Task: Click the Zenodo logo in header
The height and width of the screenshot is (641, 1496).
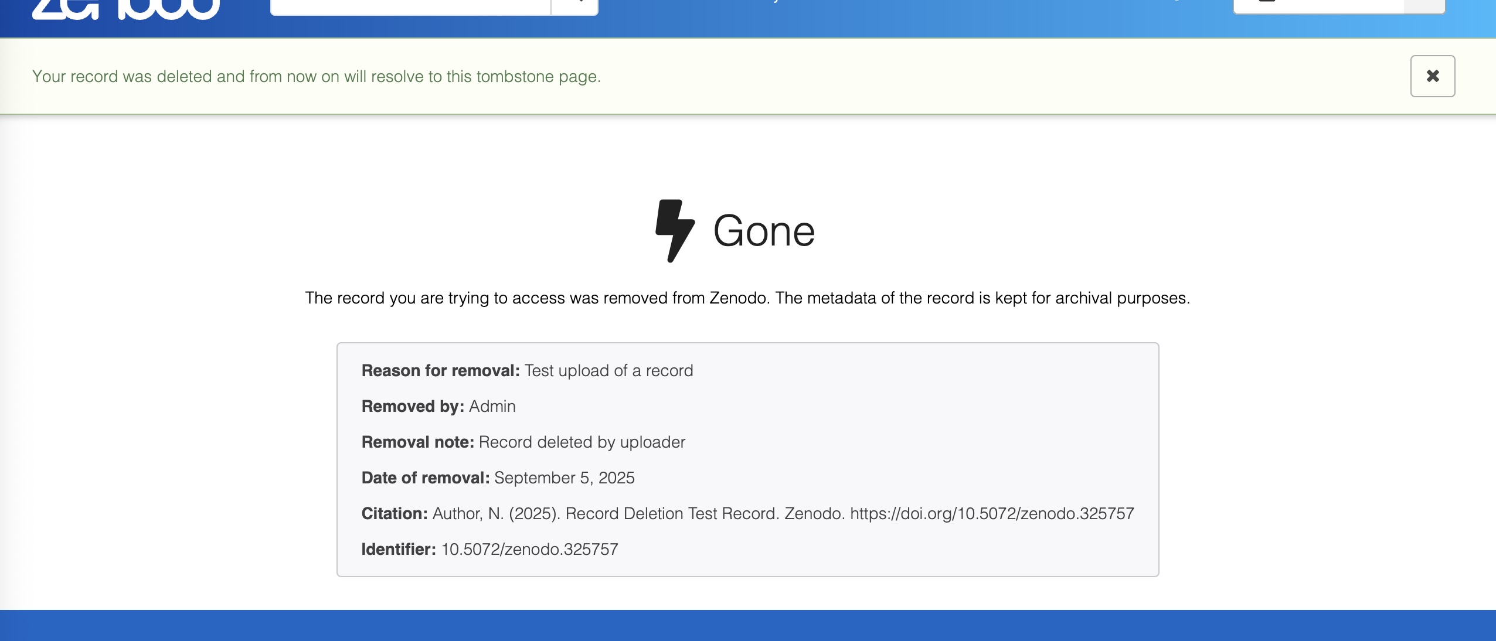Action: pos(125,8)
